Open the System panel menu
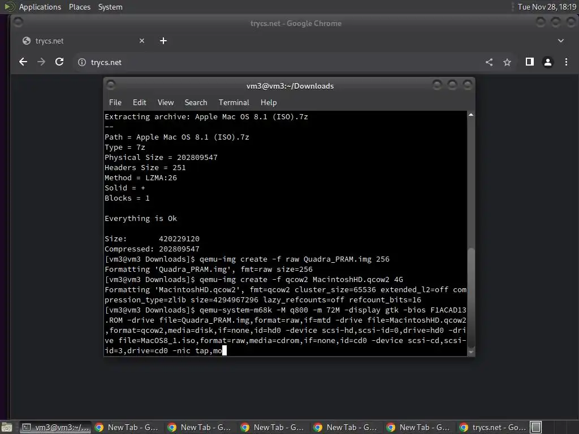 coord(110,7)
